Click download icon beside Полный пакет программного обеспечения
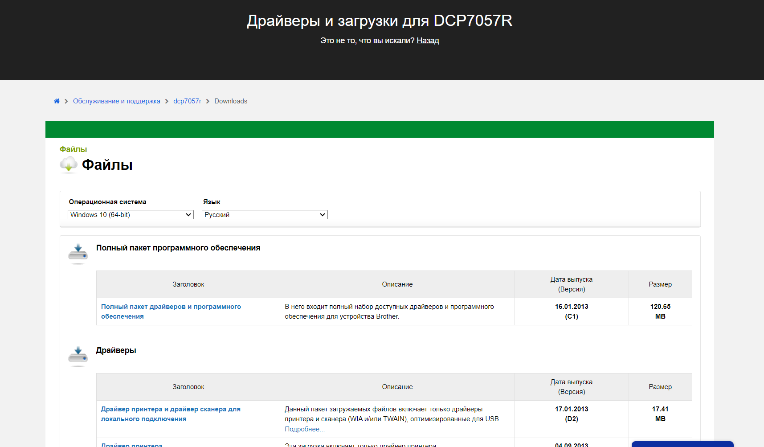The image size is (764, 447). [x=78, y=254]
